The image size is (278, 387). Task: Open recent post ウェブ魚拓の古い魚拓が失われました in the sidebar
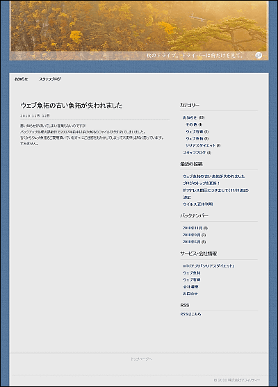214,176
